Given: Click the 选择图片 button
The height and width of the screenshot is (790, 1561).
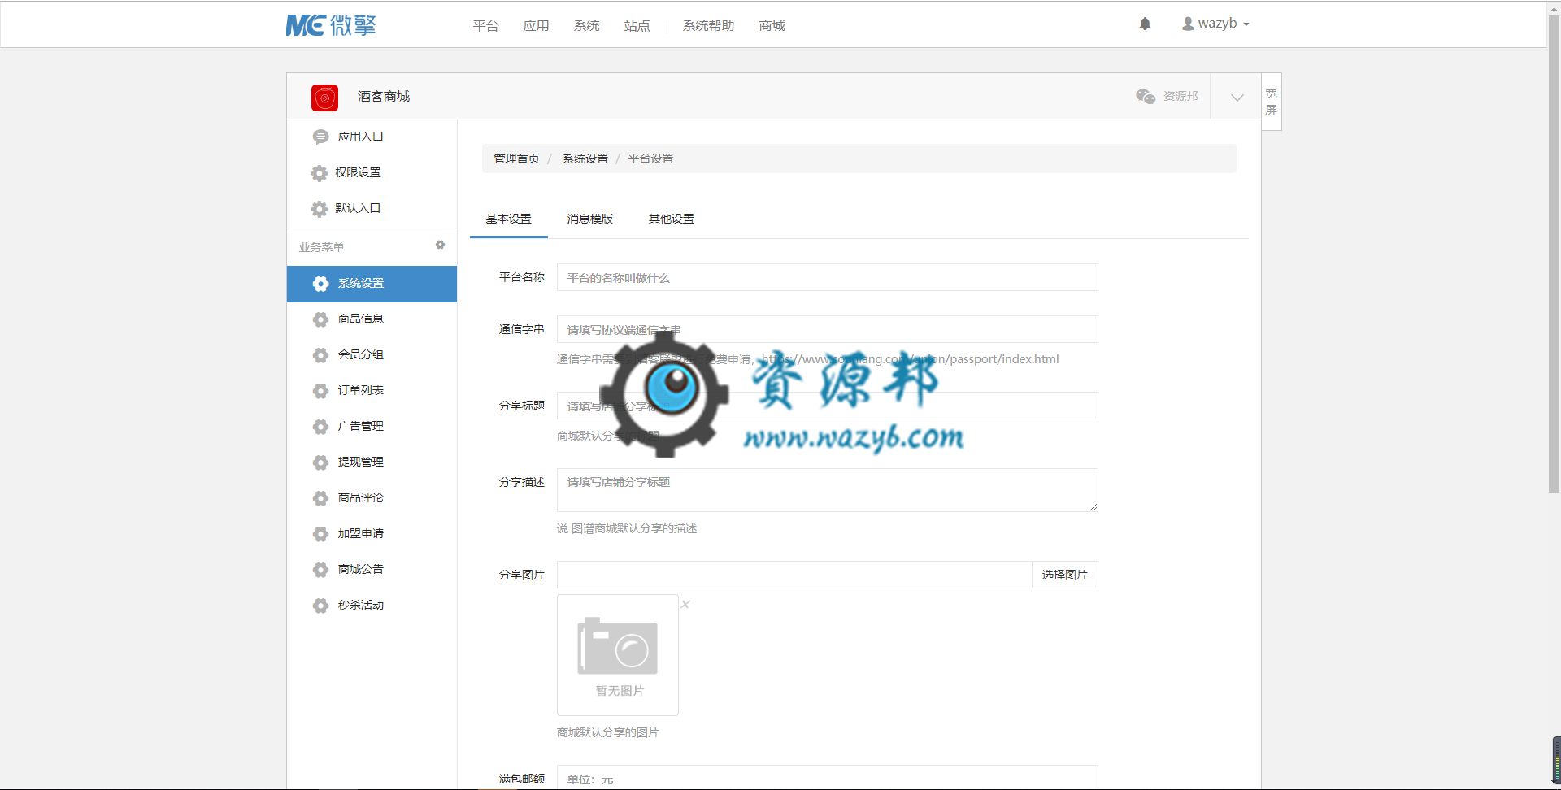Looking at the screenshot, I should click(x=1064, y=575).
